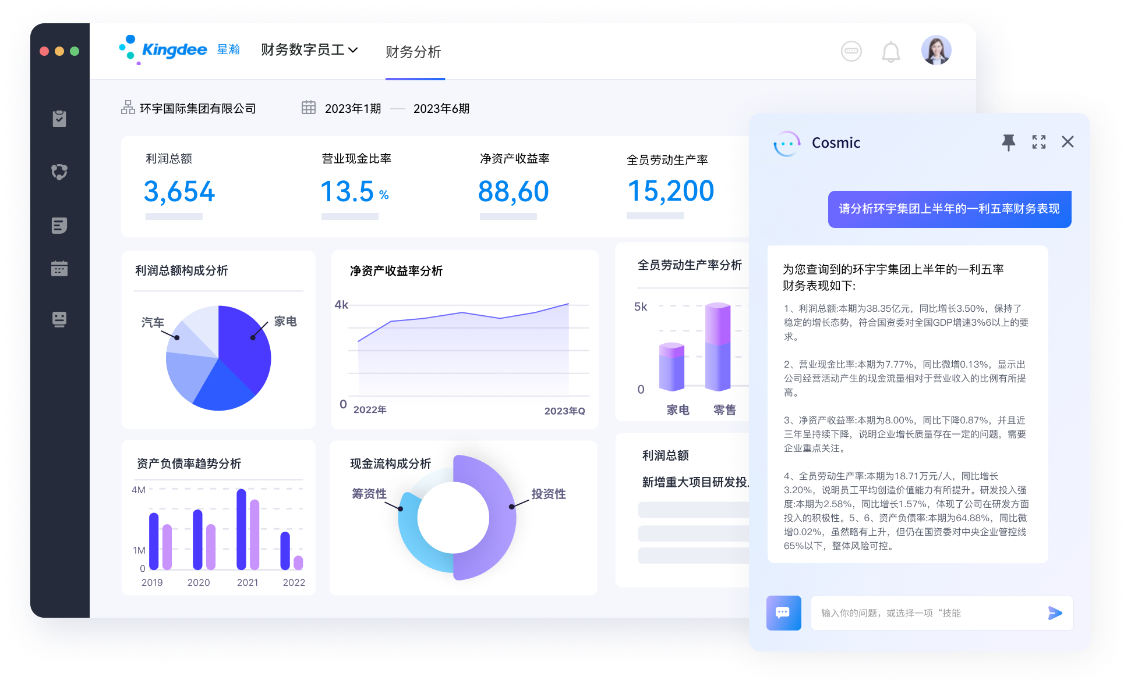This screenshot has width=1131, height=691.
Task: Click the message bubble icon in header
Action: (x=851, y=51)
